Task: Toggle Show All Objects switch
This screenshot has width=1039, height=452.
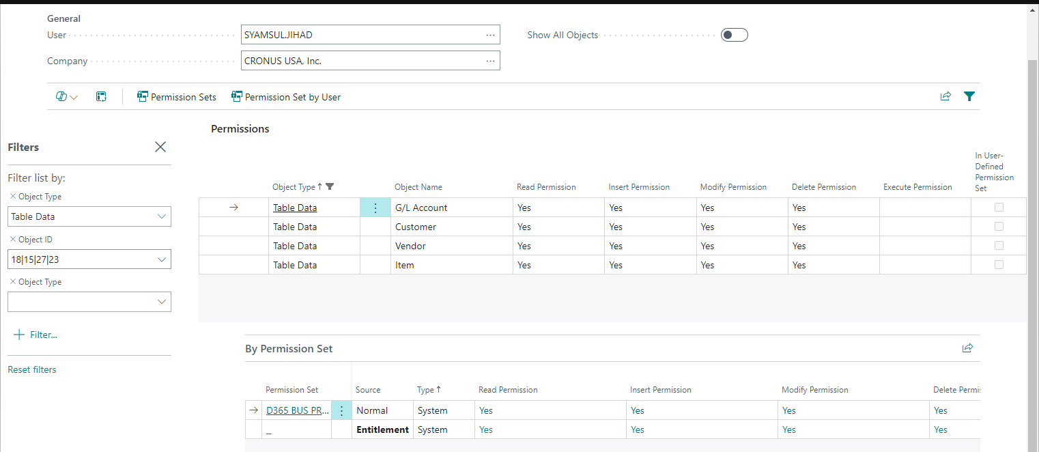Action: [735, 35]
